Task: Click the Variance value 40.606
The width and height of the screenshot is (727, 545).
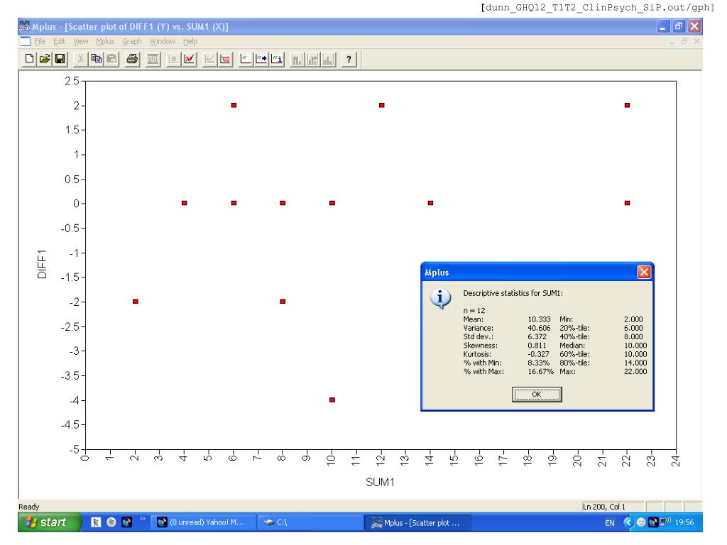Action: 540,328
